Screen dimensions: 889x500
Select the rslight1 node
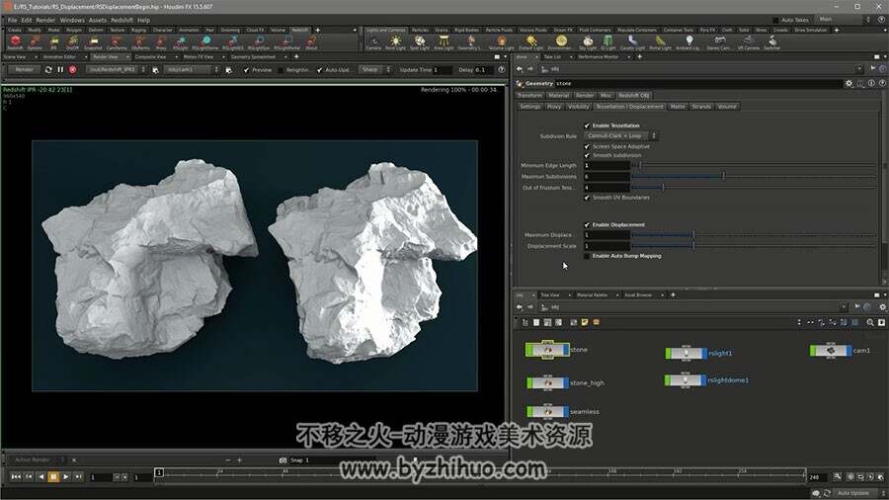(687, 353)
